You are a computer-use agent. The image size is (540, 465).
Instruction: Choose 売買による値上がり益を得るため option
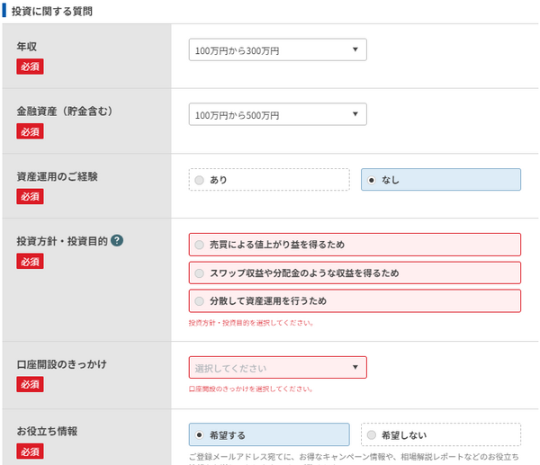click(355, 245)
